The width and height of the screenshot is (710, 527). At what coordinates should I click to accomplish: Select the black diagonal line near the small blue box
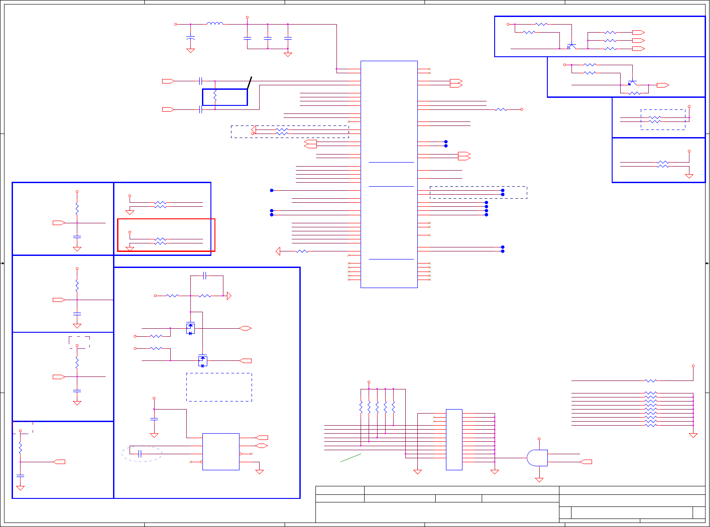tap(249, 83)
